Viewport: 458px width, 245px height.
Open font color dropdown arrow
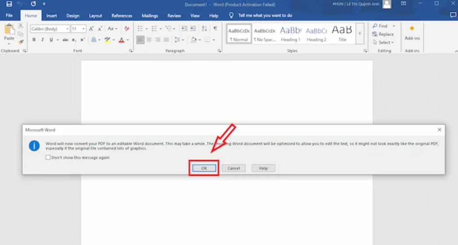click(128, 40)
